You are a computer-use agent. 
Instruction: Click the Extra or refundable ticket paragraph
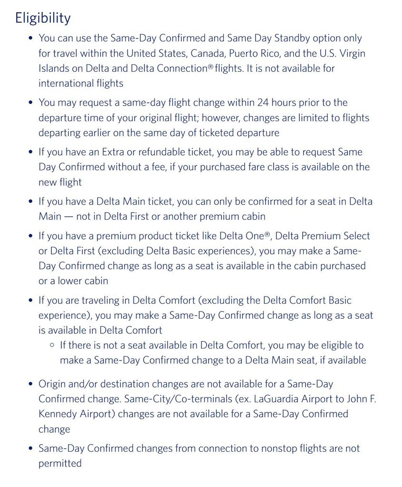point(204,167)
